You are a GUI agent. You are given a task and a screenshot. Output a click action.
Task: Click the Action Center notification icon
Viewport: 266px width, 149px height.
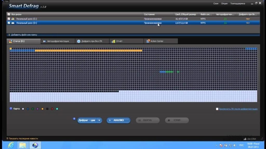click(148, 41)
